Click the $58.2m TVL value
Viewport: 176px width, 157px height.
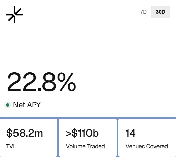pos(25,133)
